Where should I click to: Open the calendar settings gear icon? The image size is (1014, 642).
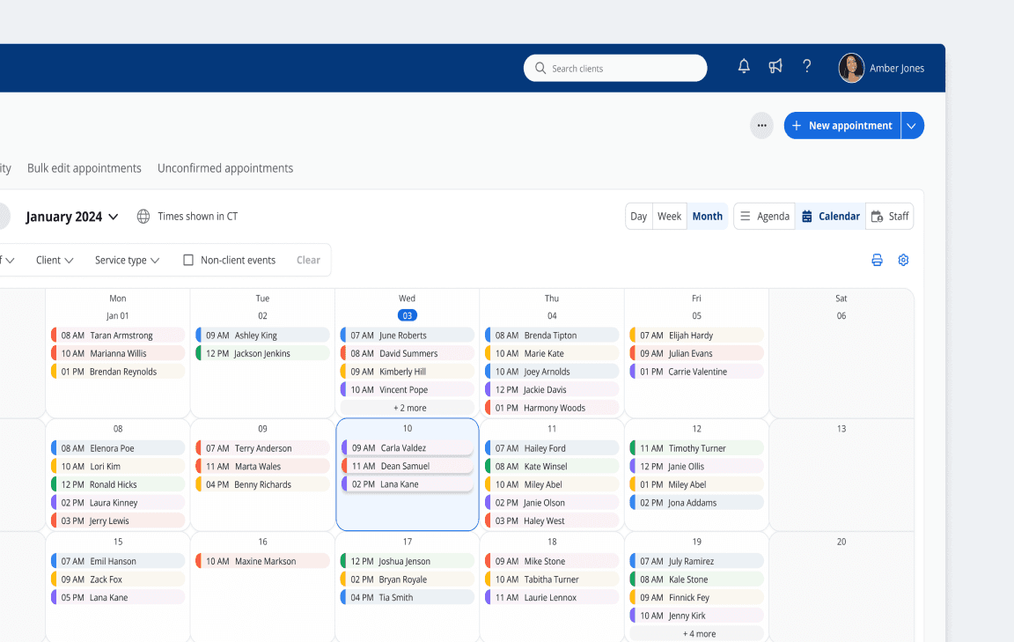pyautogui.click(x=903, y=260)
